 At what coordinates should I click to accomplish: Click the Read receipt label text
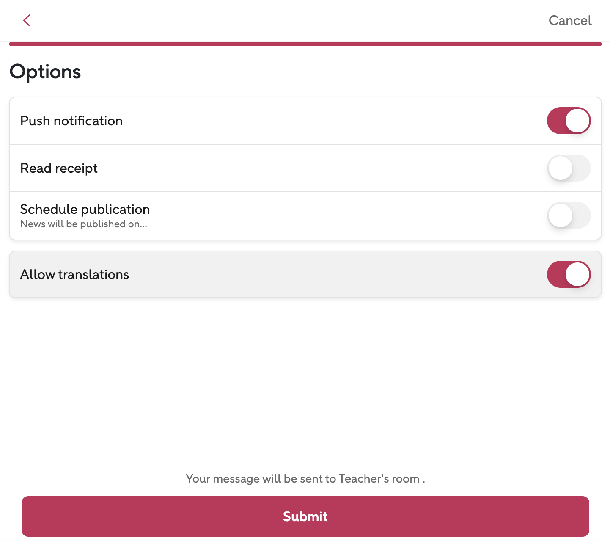click(x=59, y=168)
